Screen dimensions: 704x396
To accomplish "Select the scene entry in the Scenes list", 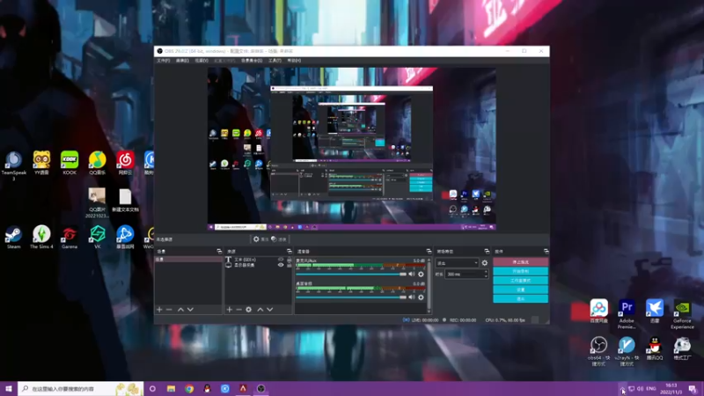I will (188, 260).
